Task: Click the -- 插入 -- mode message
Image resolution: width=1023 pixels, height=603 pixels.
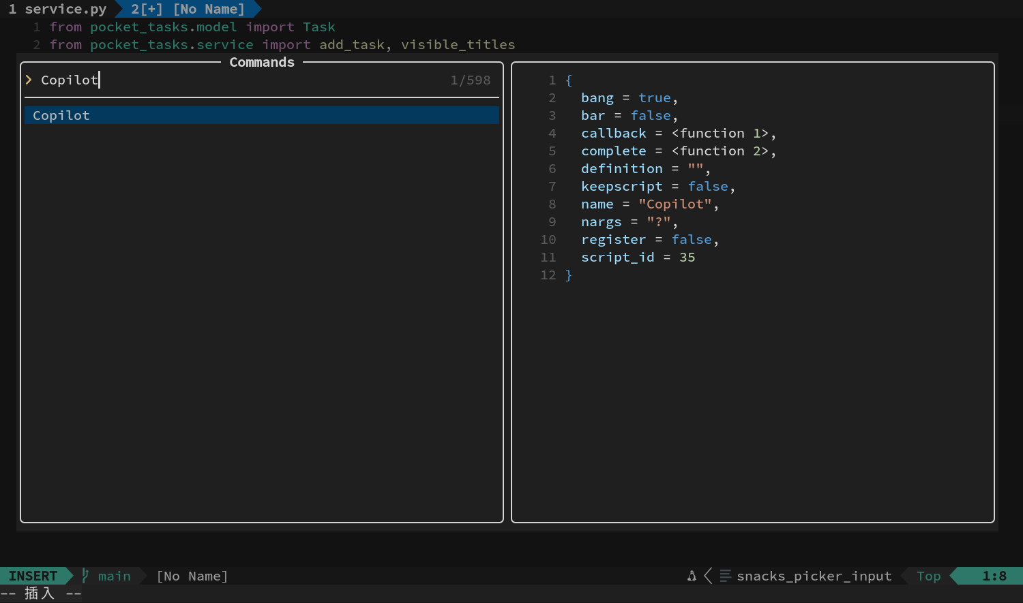Action: [x=41, y=593]
